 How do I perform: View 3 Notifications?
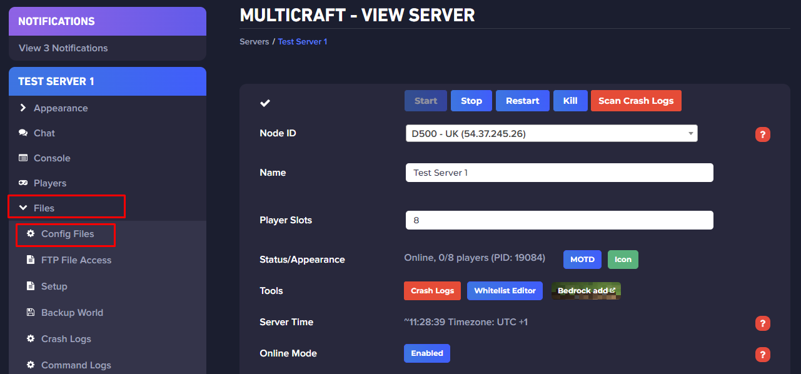click(63, 48)
